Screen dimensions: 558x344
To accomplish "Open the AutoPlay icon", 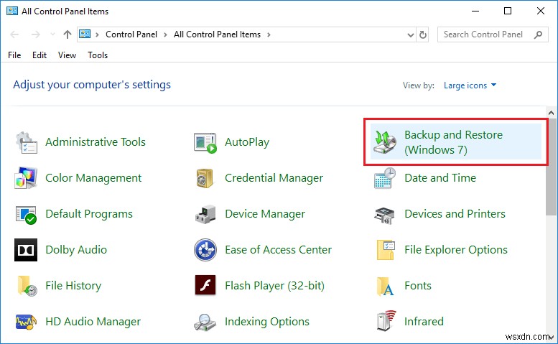I will [205, 142].
